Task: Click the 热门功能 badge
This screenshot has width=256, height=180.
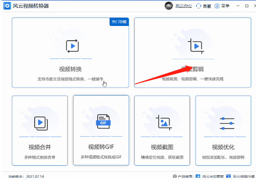Action: point(119,22)
